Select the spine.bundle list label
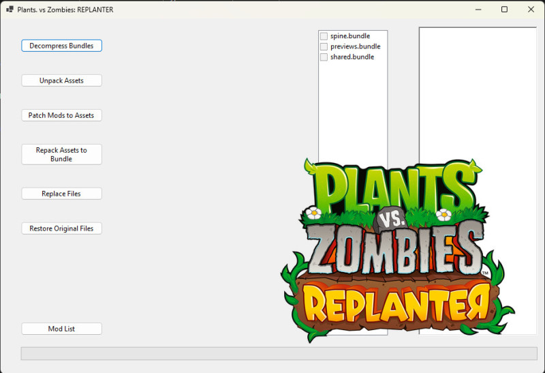The width and height of the screenshot is (545, 373). 350,36
